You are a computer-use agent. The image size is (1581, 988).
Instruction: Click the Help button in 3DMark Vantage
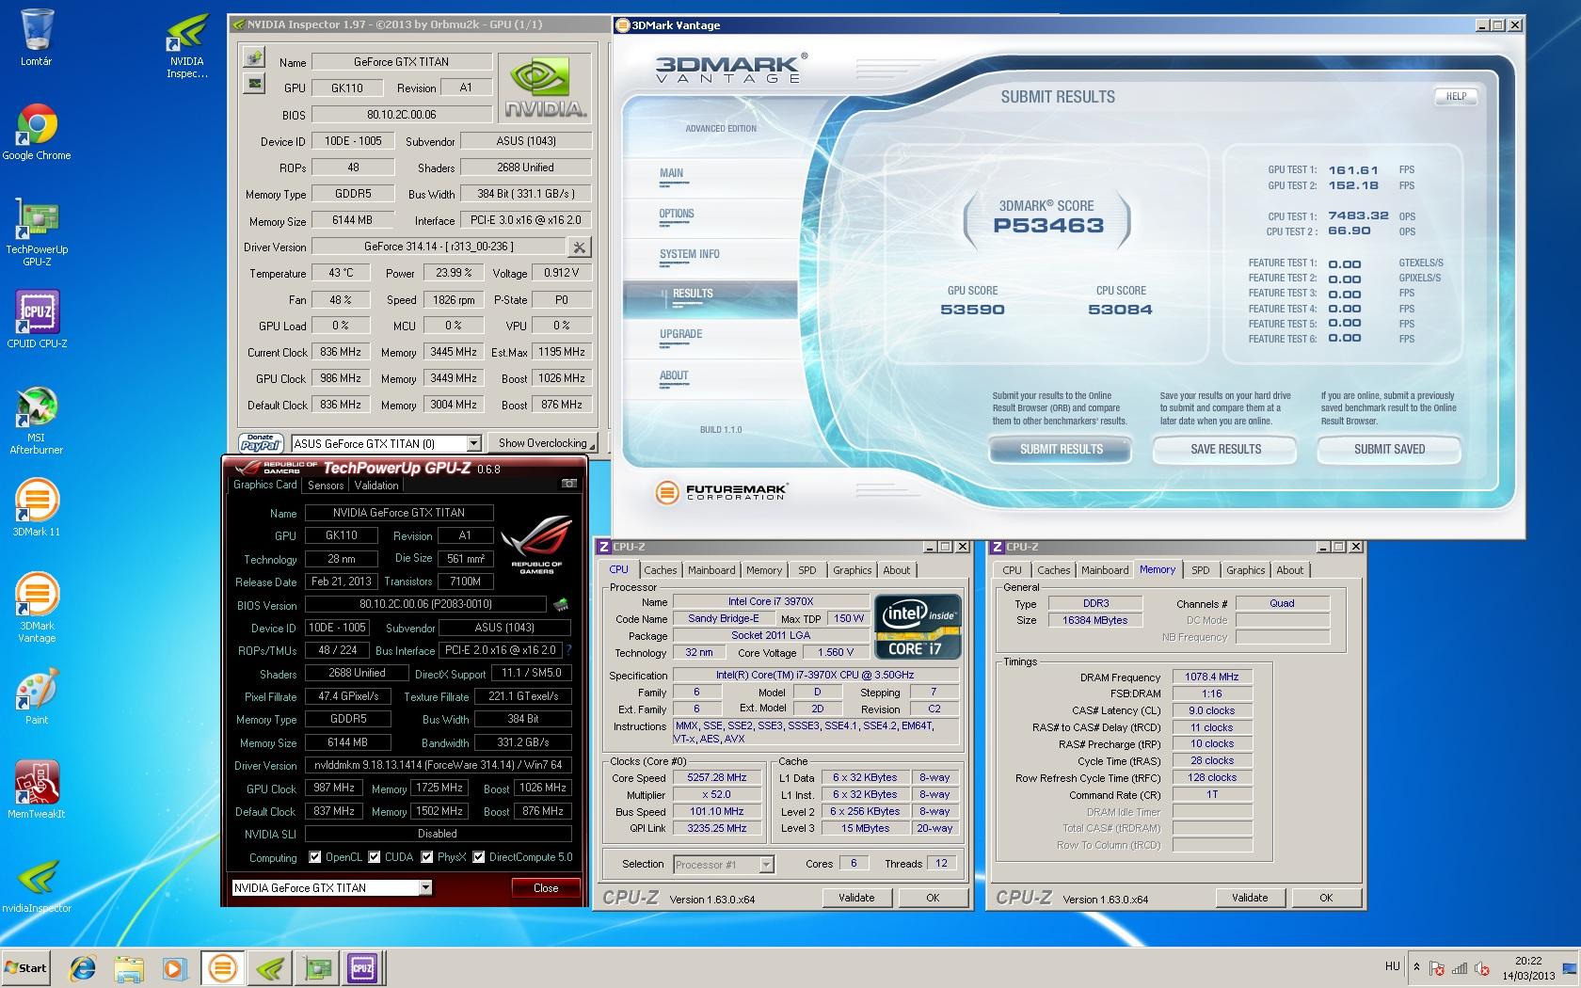coord(1456,96)
